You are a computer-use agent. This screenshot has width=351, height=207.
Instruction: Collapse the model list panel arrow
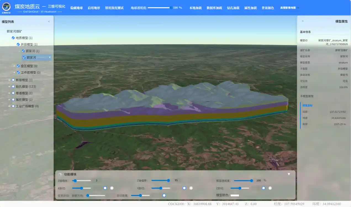pos(49,22)
